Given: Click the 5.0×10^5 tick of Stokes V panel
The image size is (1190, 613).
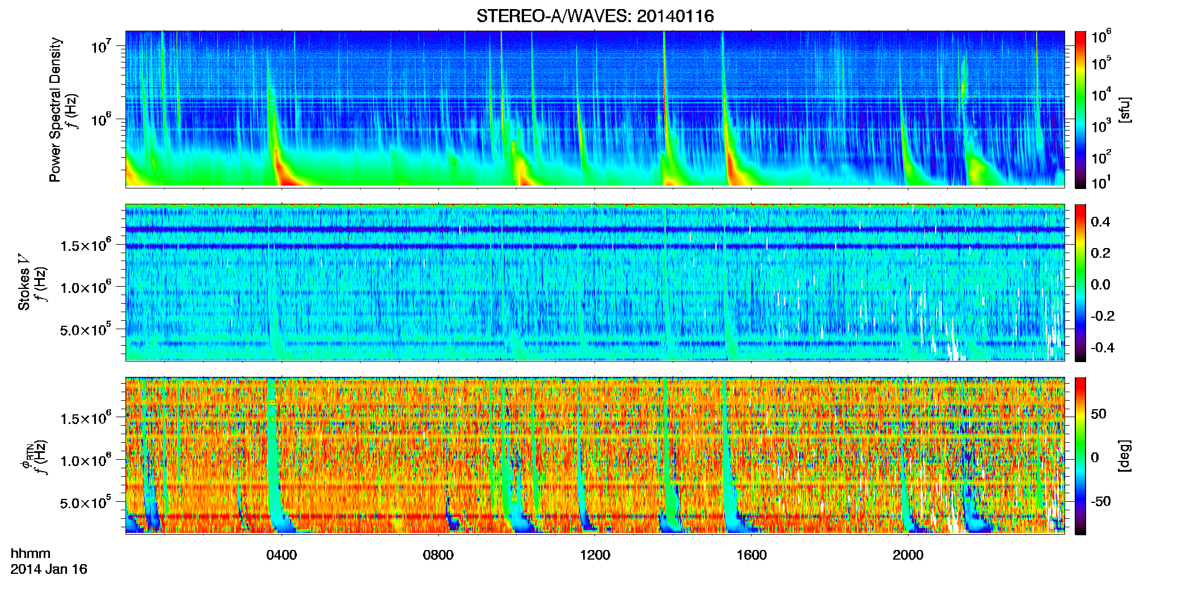Looking at the screenshot, I should 86,329.
